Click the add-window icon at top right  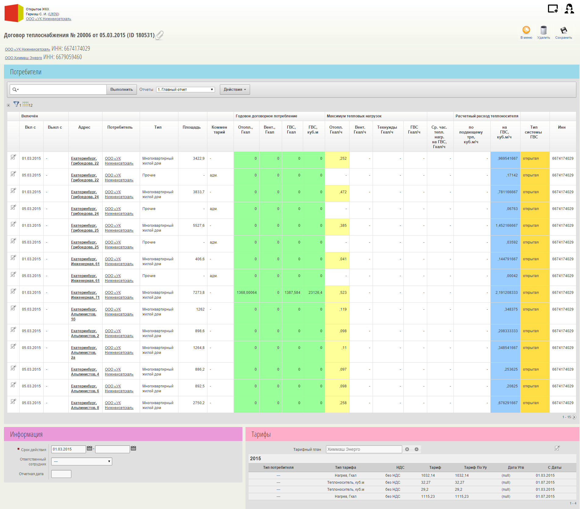[x=553, y=9]
